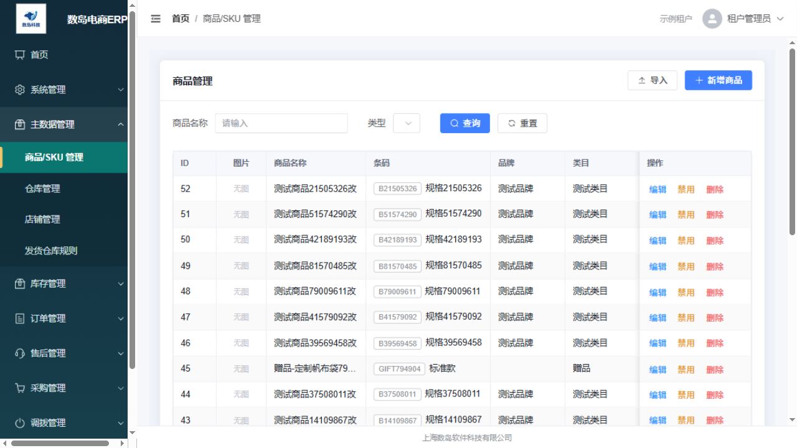Open the 发货仓库规则 menu item
Image resolution: width=797 pixels, height=448 pixels.
tap(64, 251)
